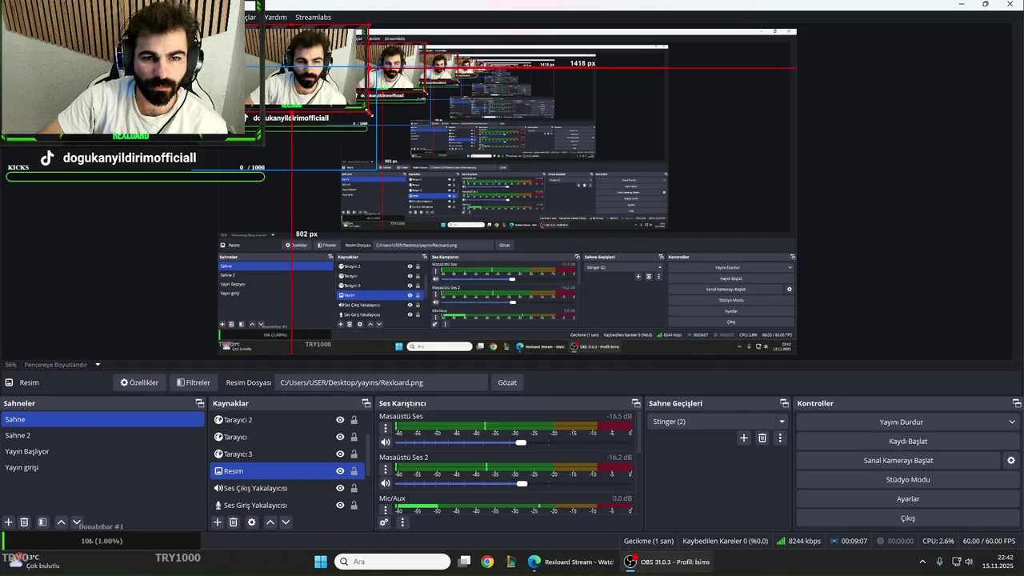Open transition properties three-dot menu
Image resolution: width=1024 pixels, height=576 pixels.
pyautogui.click(x=780, y=438)
